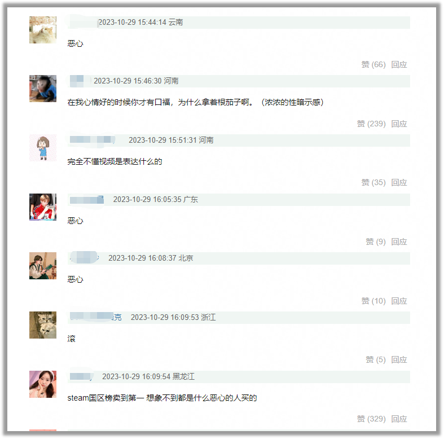Reply to the 完全不懂视频 comment
The image size is (444, 439).
(x=399, y=182)
